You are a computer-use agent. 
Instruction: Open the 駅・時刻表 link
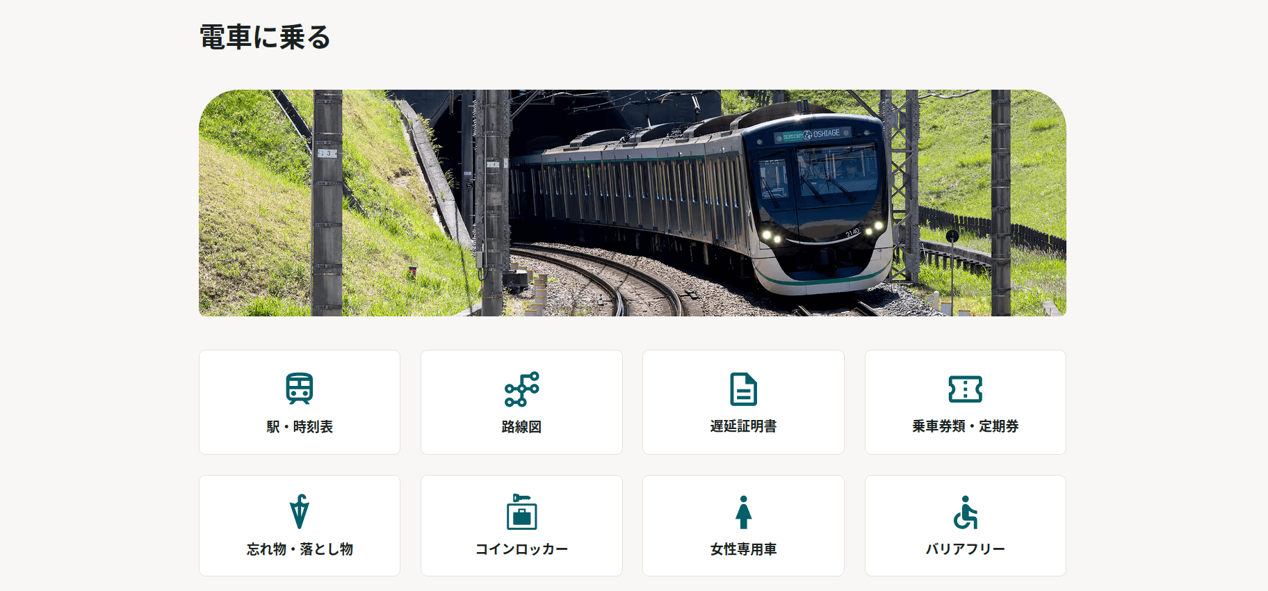click(x=300, y=402)
